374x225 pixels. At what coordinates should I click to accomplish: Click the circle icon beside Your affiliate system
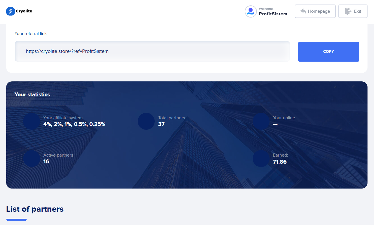click(x=31, y=121)
